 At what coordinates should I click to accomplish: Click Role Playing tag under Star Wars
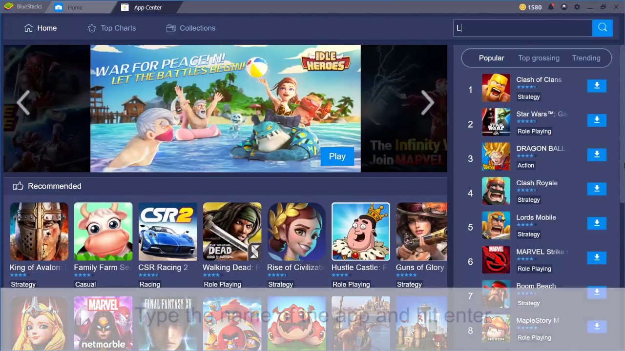coord(534,131)
